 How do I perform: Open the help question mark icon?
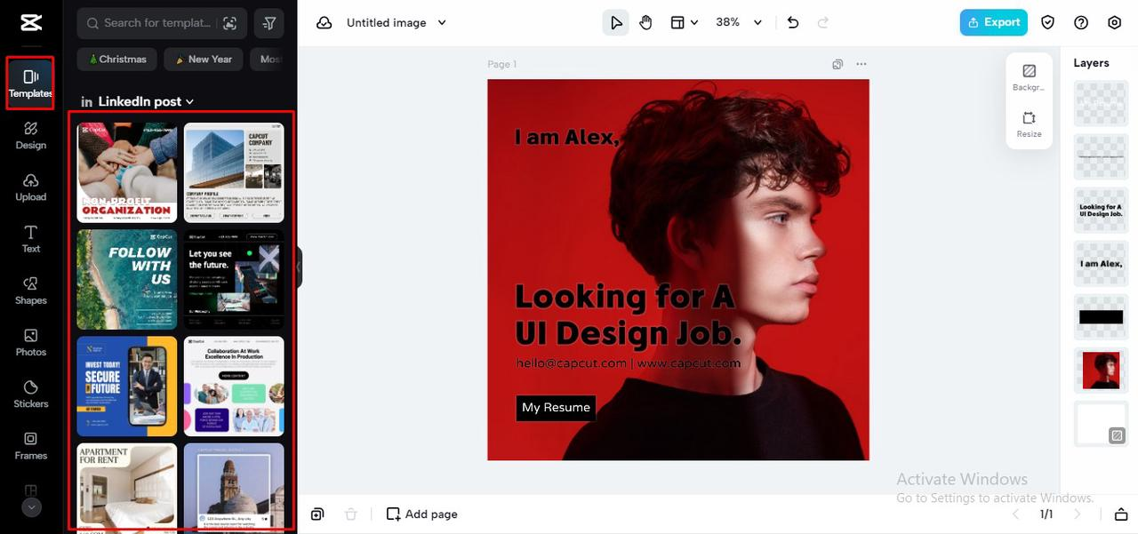coord(1081,22)
